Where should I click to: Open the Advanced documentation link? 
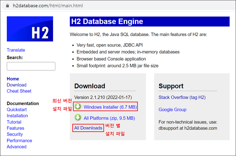pos(17,147)
